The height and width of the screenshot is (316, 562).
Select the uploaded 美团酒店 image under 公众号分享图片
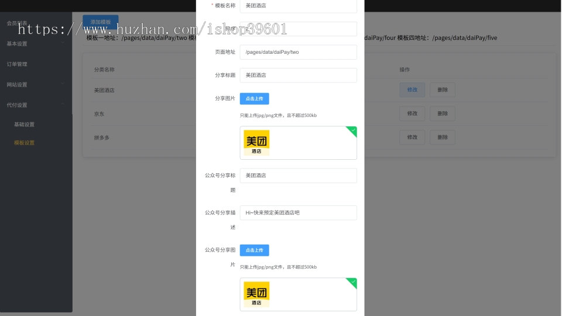256,294
